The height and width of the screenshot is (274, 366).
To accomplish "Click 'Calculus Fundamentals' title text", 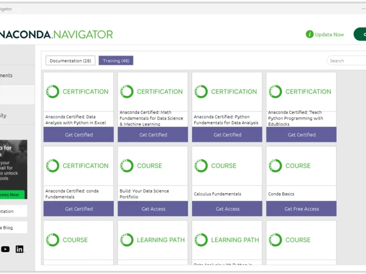I will click(217, 194).
